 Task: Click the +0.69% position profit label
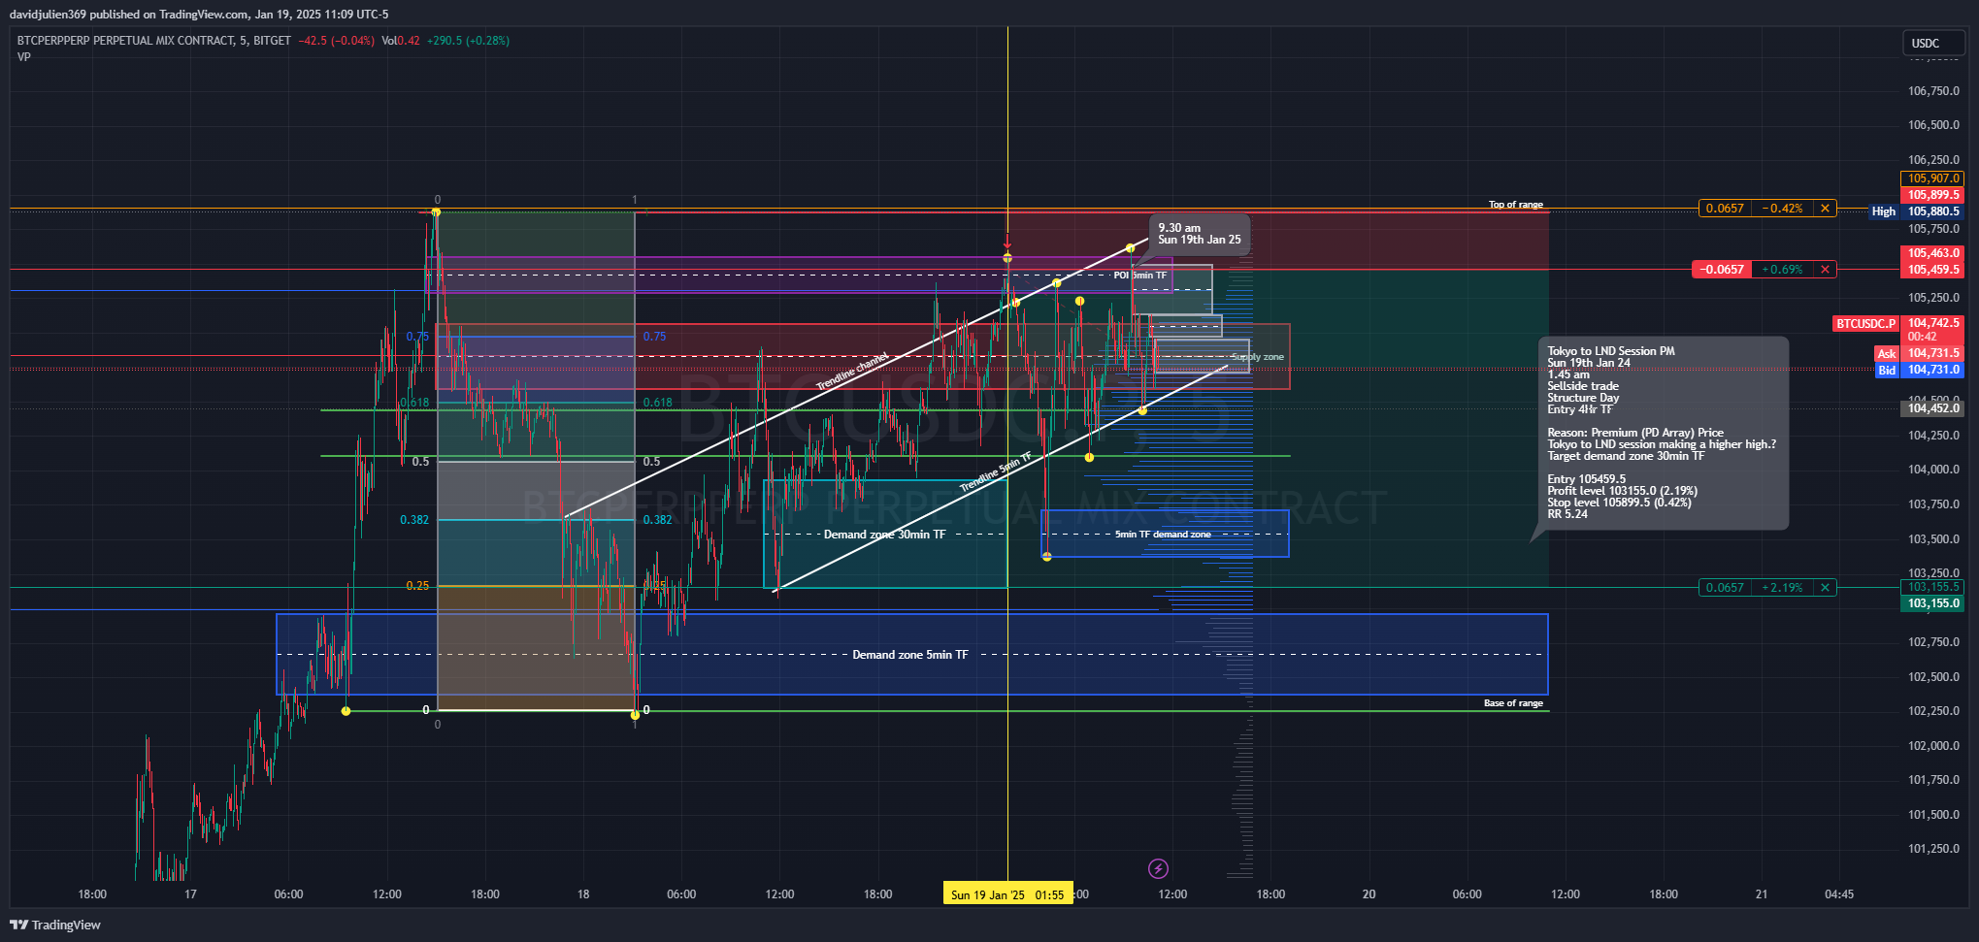[1783, 270]
